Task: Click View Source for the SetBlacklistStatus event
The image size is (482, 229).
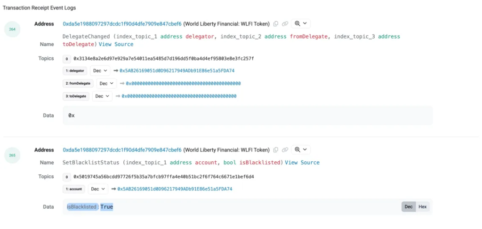Action: (x=302, y=163)
